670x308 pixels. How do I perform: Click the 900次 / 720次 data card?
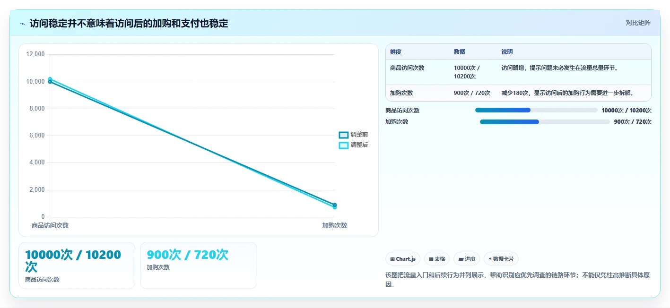pyautogui.click(x=199, y=265)
